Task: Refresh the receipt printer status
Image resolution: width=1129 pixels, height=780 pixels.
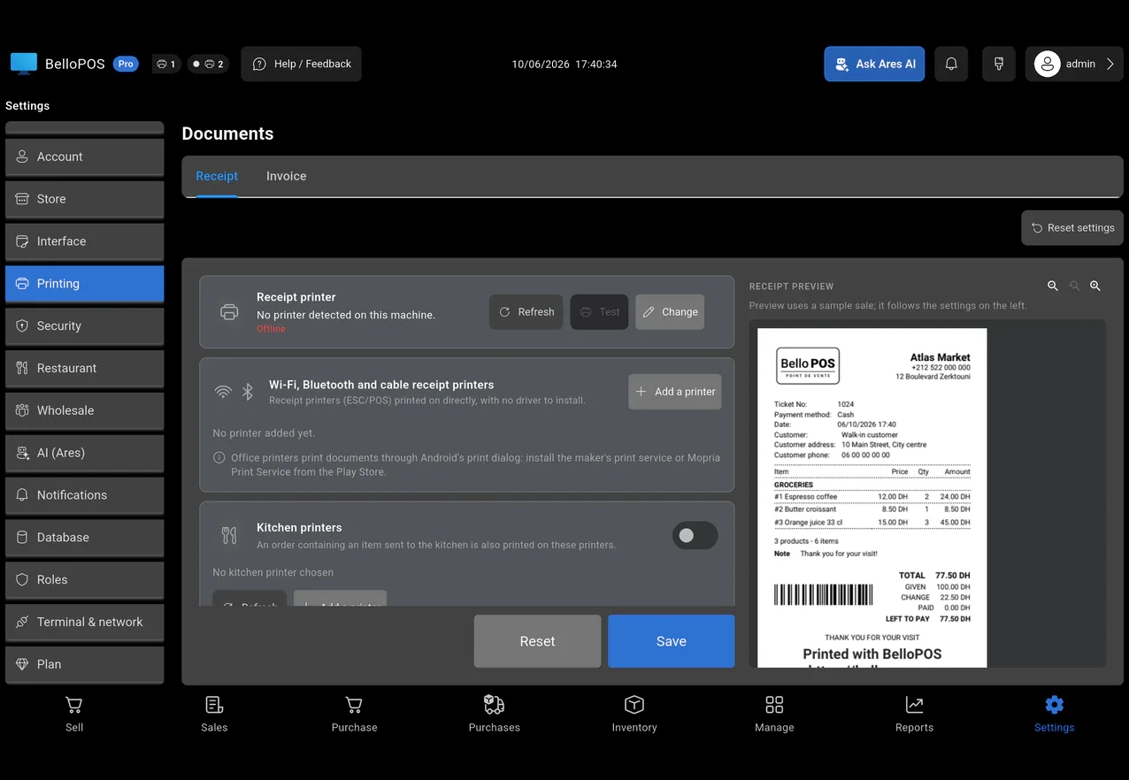Action: coord(526,312)
